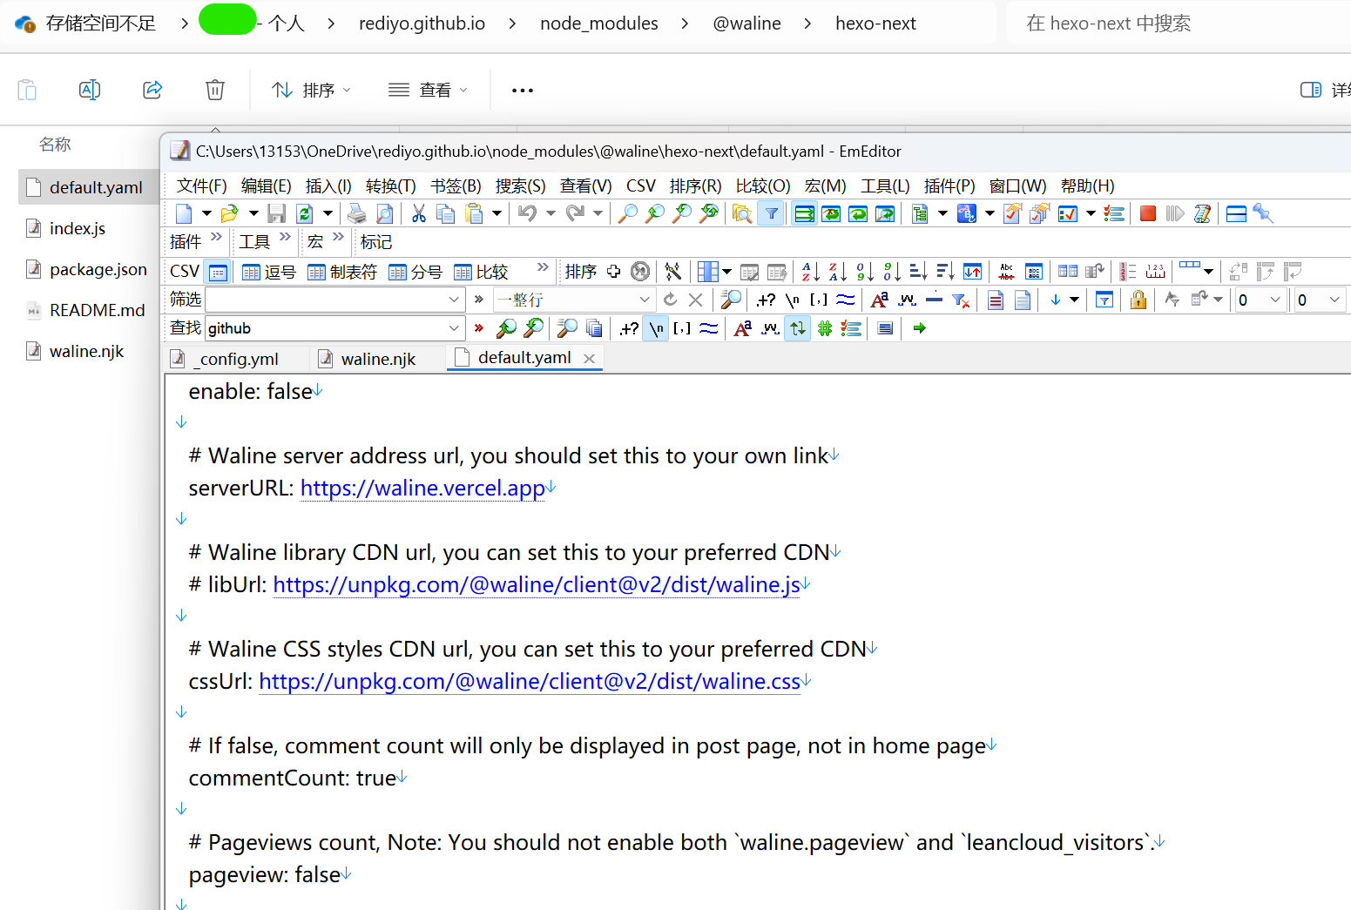Click the rename icon in File Explorer
Screen dimensions: 1351x910
[x=90, y=90]
